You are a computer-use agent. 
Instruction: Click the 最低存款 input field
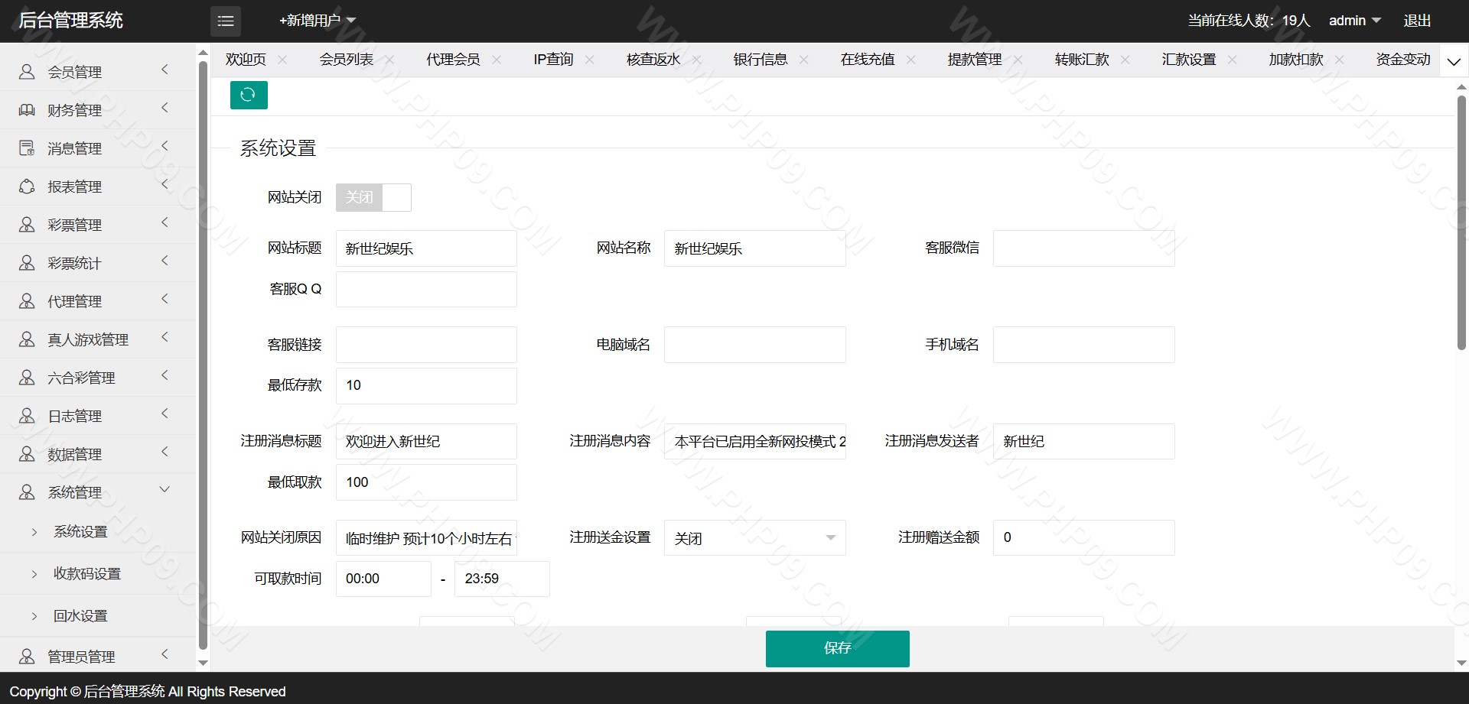click(x=426, y=386)
